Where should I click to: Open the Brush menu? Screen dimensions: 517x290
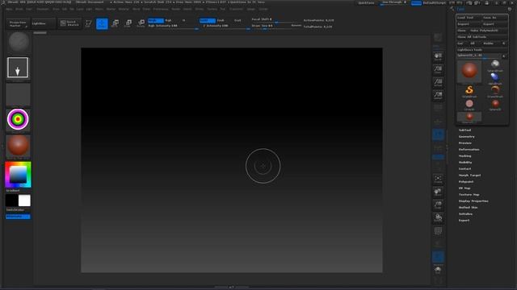(19, 9)
